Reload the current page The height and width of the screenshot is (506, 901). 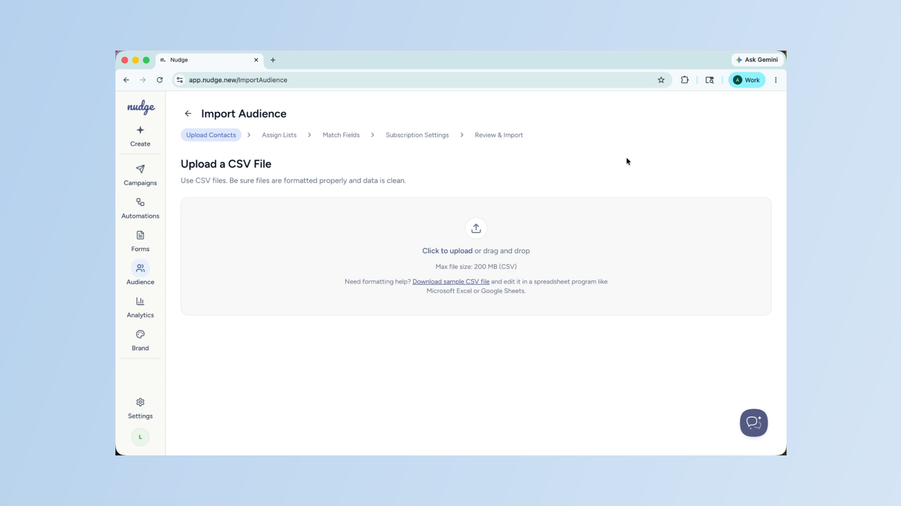coord(160,80)
